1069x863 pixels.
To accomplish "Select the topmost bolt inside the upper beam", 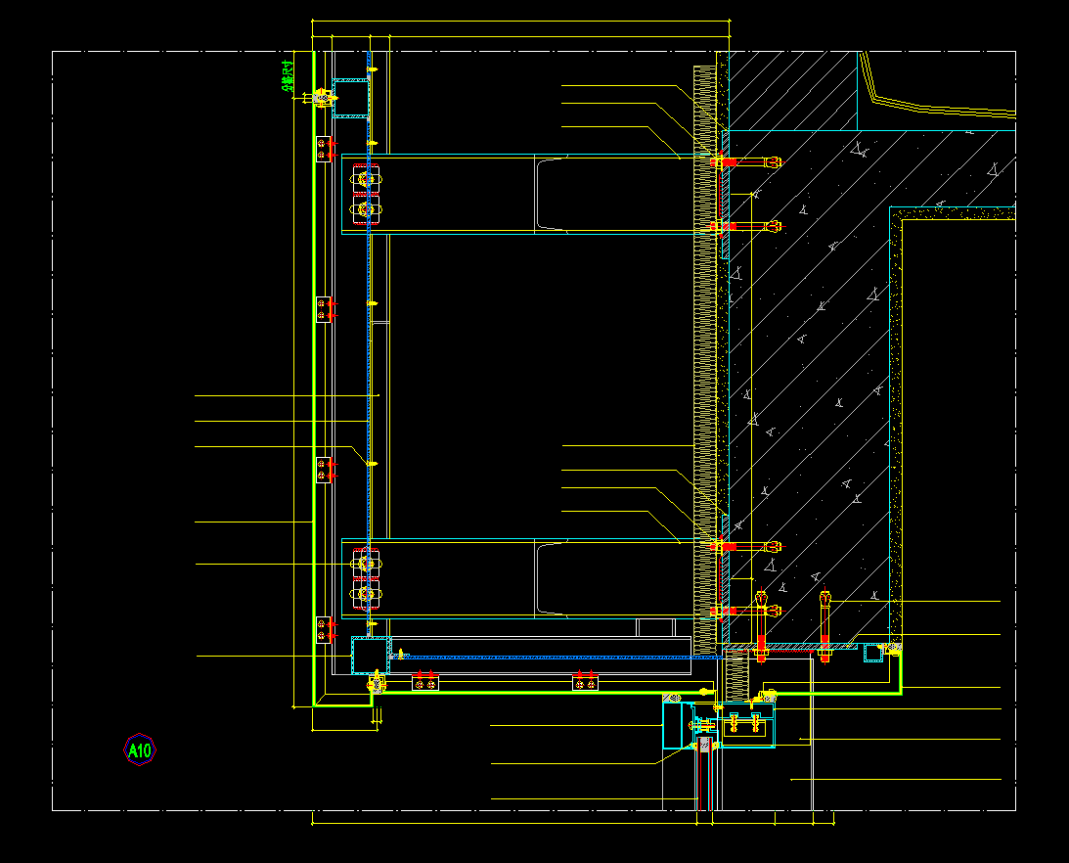I will pos(366,179).
